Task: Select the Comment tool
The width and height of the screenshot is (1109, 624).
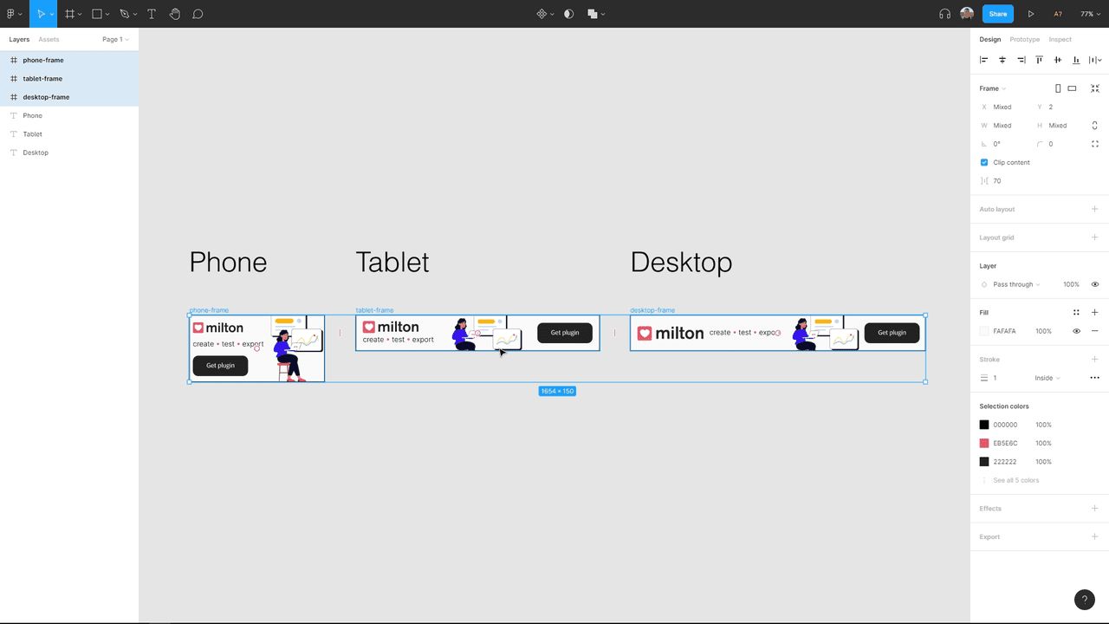Action: 198,14
